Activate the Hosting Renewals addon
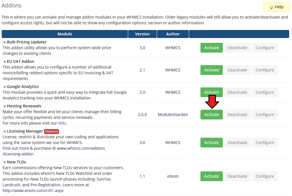292x196 pixels. point(212,115)
